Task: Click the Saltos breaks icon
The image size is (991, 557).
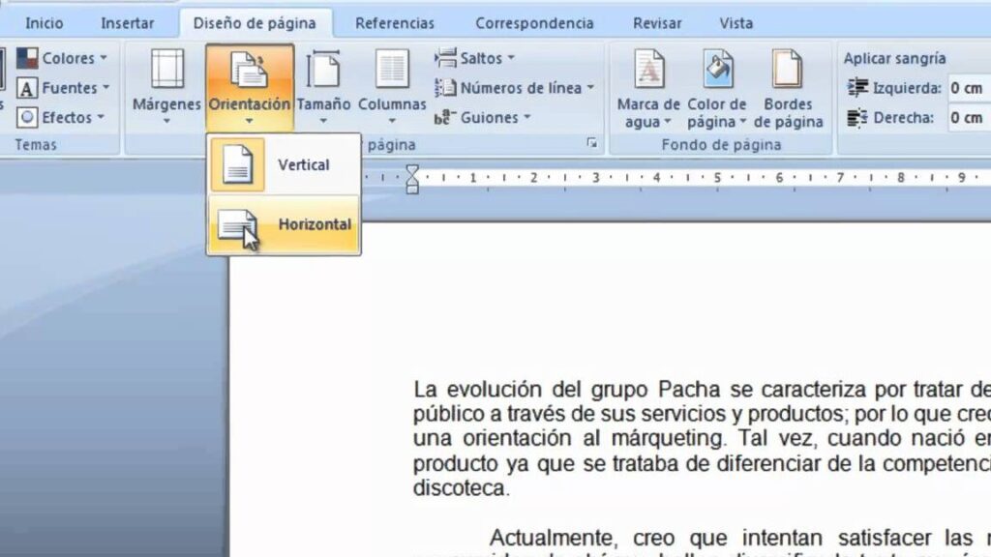Action: pos(445,58)
